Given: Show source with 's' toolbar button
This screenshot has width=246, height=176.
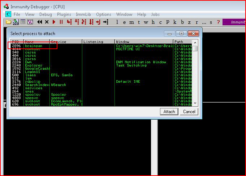Looking at the screenshot, I should click(x=211, y=22).
